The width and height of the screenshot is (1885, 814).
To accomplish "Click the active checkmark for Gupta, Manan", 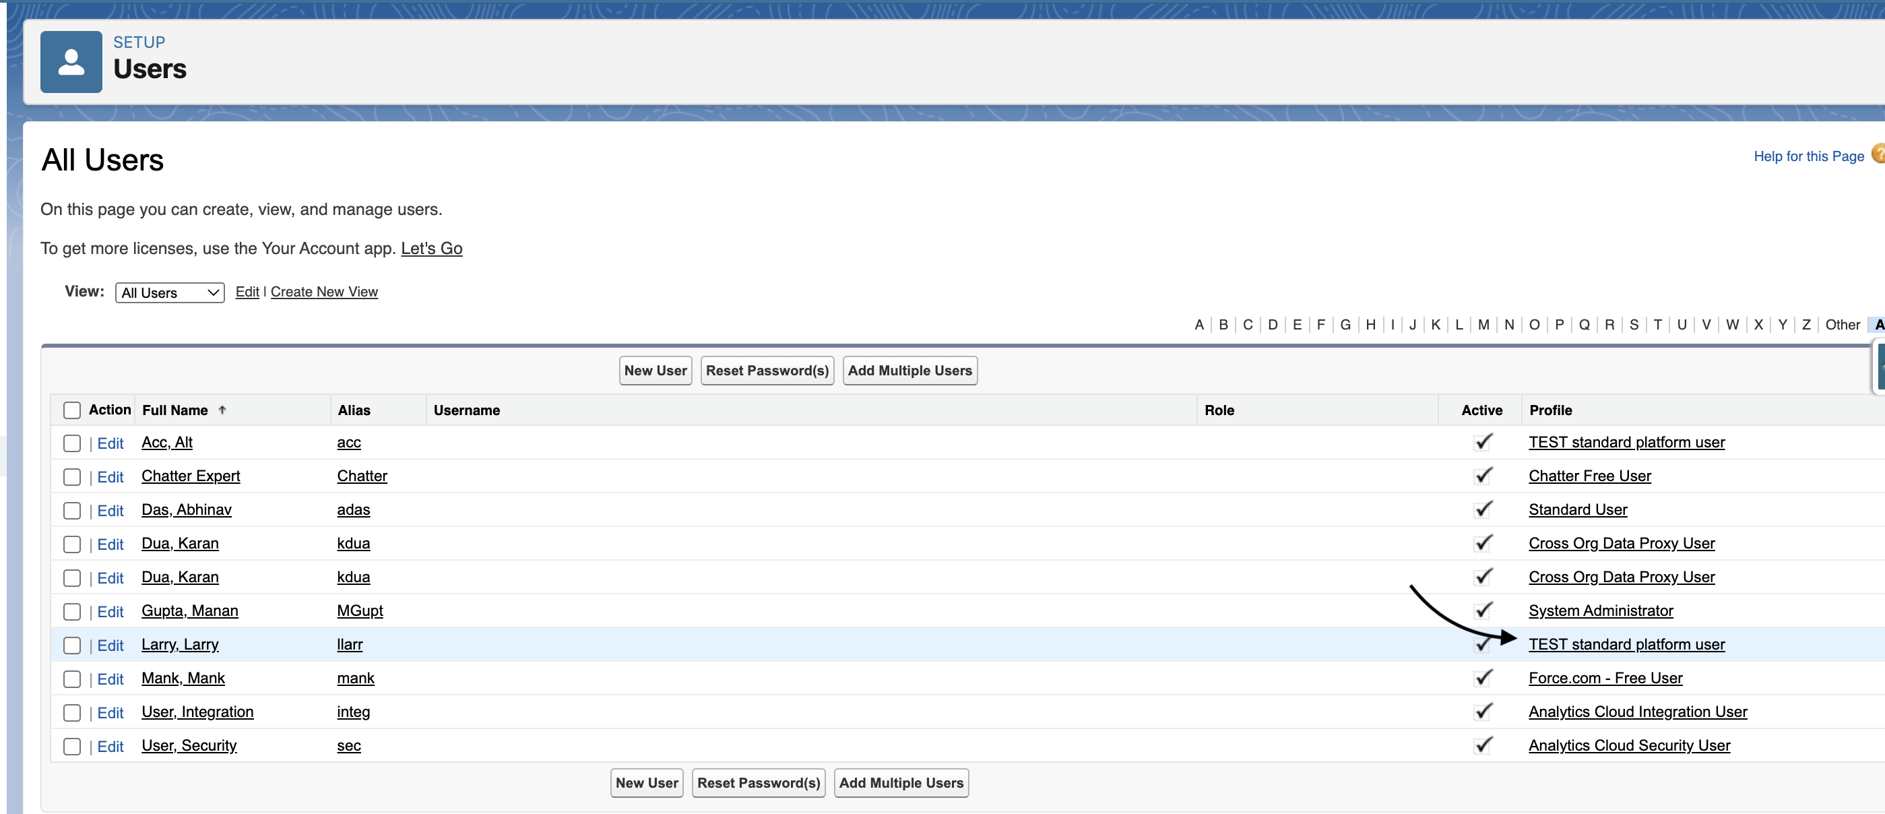I will pyautogui.click(x=1483, y=610).
